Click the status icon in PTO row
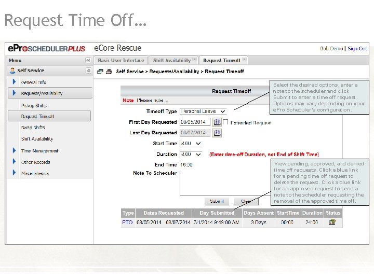The height and width of the screenshot is (280, 374). point(332,222)
